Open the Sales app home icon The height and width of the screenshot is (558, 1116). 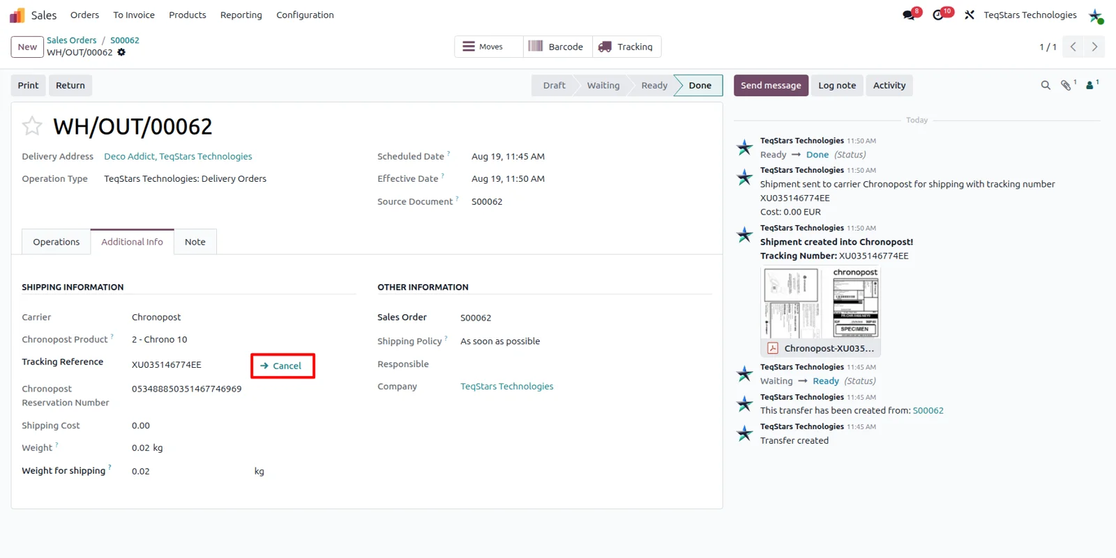click(x=17, y=15)
